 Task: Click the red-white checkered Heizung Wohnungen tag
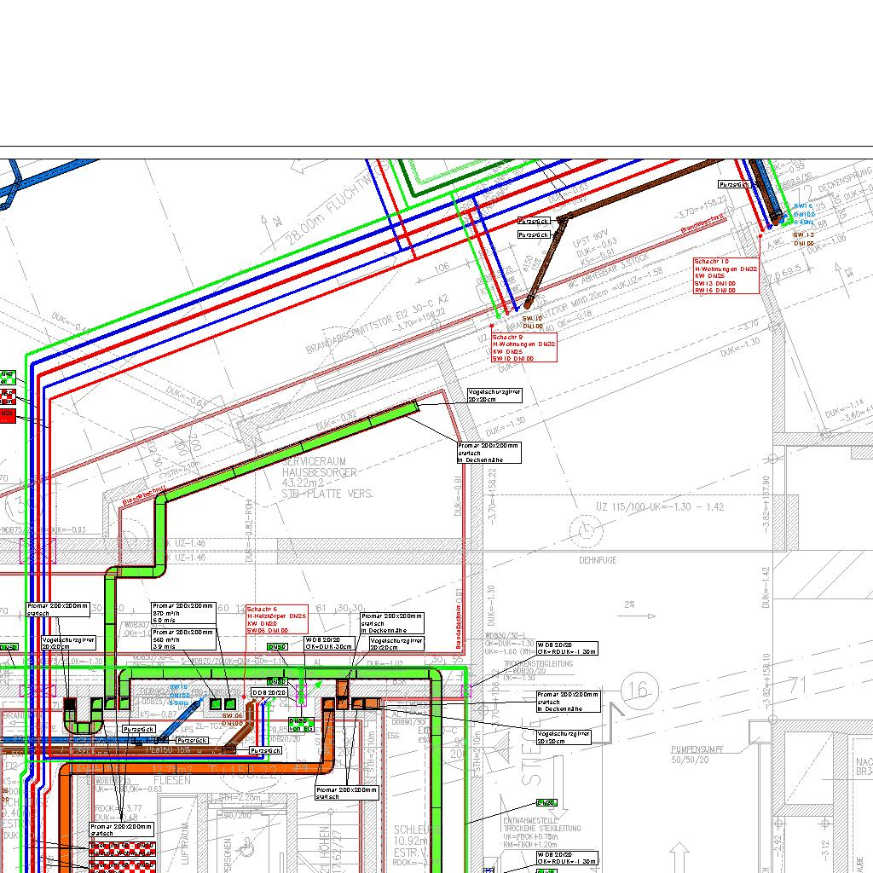tap(123, 850)
